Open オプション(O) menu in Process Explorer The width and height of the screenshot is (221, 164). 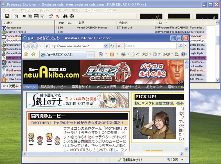[x=27, y=10]
